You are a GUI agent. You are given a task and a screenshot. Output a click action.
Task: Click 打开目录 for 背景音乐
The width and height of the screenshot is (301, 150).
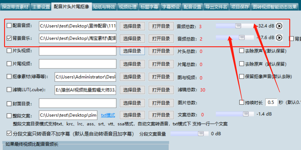click(161, 39)
